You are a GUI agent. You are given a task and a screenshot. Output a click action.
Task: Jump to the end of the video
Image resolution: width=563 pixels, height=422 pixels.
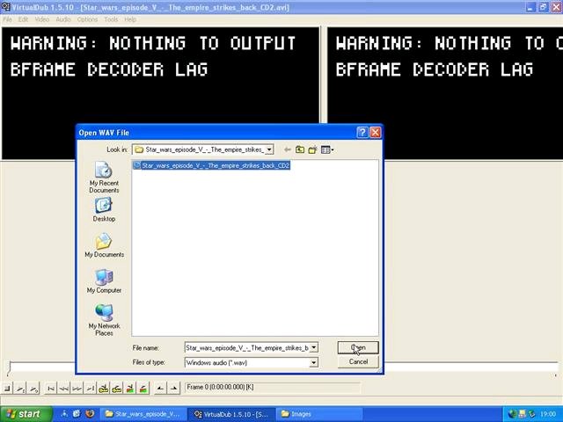pos(90,389)
